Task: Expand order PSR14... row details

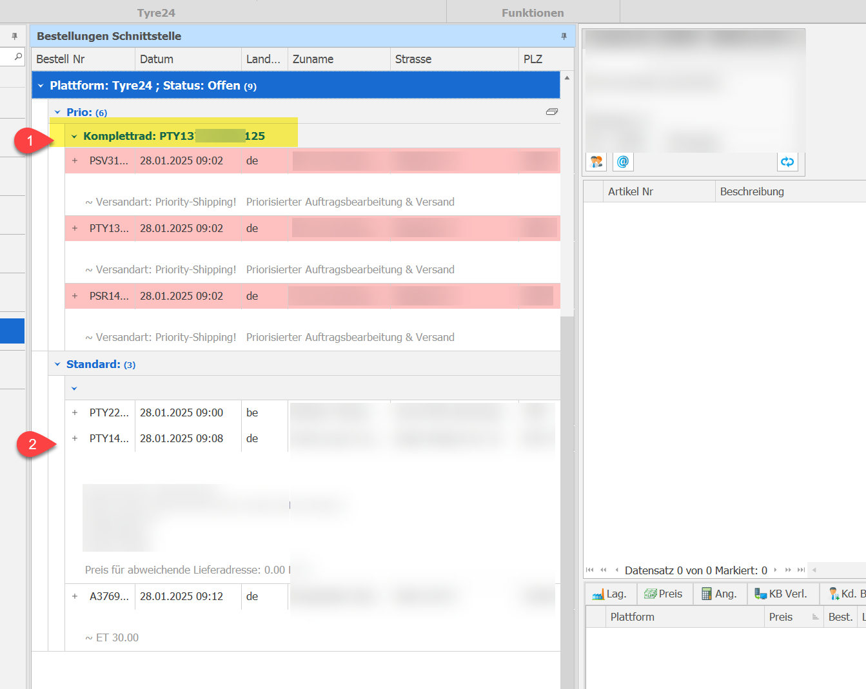Action: pyautogui.click(x=75, y=296)
